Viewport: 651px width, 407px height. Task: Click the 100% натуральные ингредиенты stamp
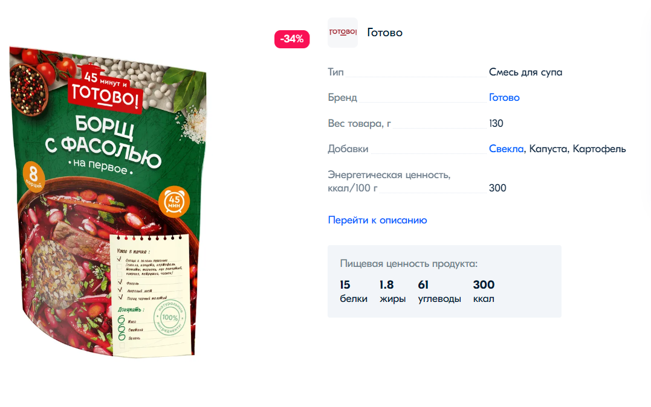pyautogui.click(x=169, y=318)
